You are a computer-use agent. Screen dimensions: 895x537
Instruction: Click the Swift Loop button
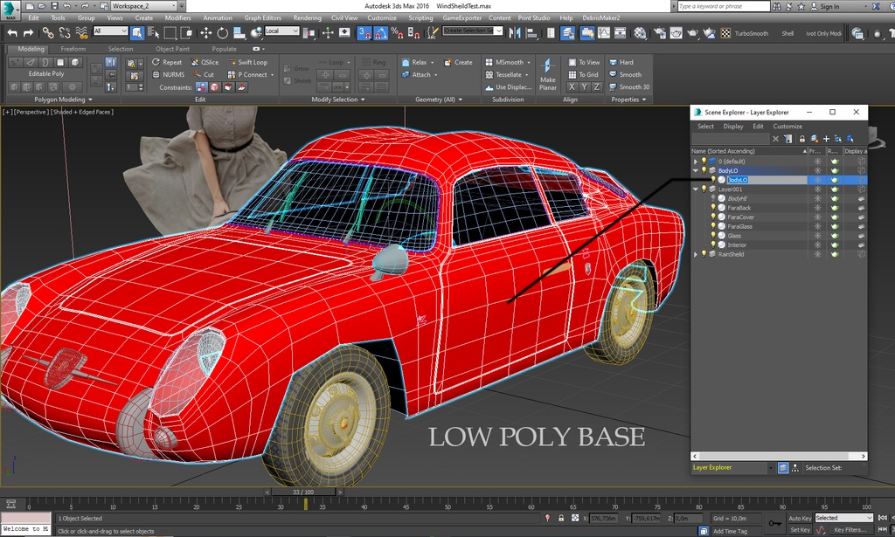pyautogui.click(x=247, y=63)
